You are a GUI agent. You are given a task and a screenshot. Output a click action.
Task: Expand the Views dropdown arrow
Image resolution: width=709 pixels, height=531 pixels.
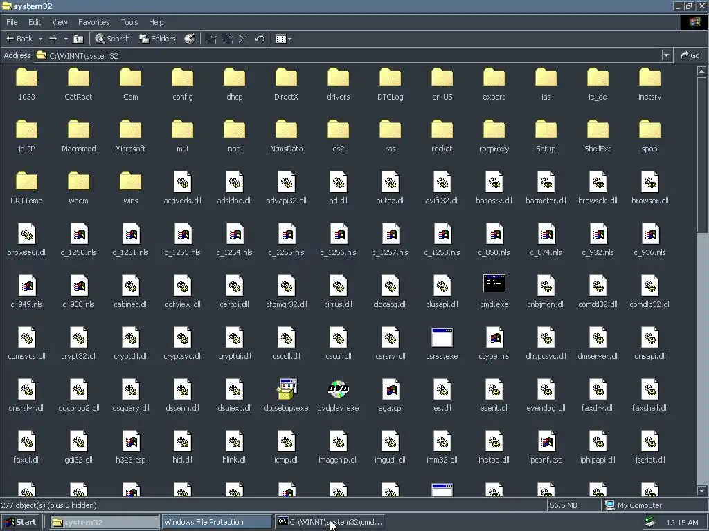click(x=290, y=39)
